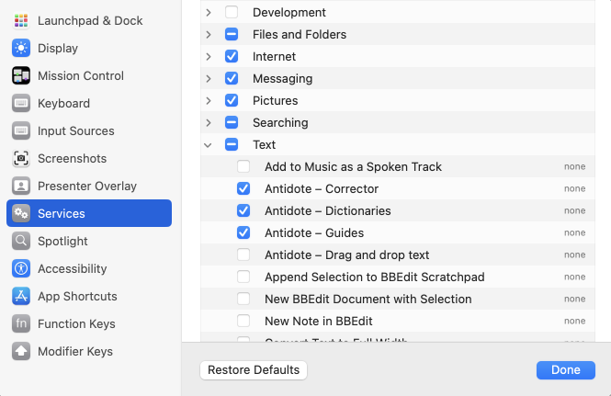
Task: Select the Mission Control icon
Action: tap(22, 75)
